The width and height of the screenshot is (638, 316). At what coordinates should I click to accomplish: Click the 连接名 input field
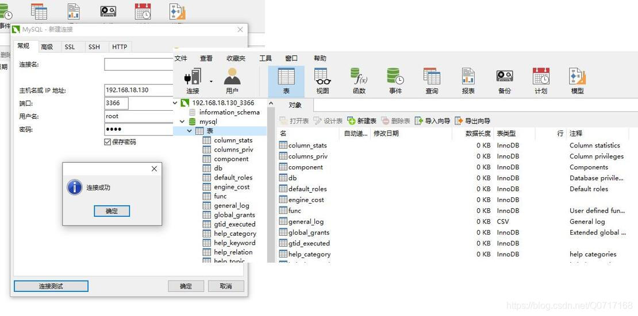(x=139, y=64)
